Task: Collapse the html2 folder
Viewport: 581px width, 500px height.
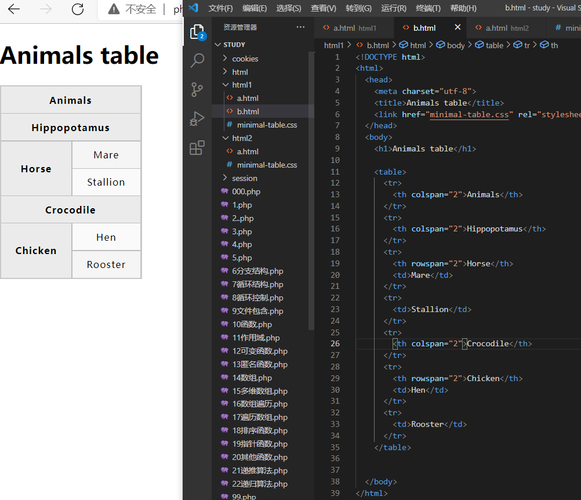Action: 242,138
